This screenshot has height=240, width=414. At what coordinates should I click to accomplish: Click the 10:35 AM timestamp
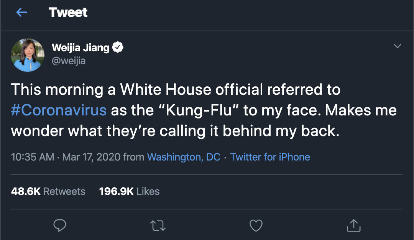pyautogui.click(x=33, y=157)
